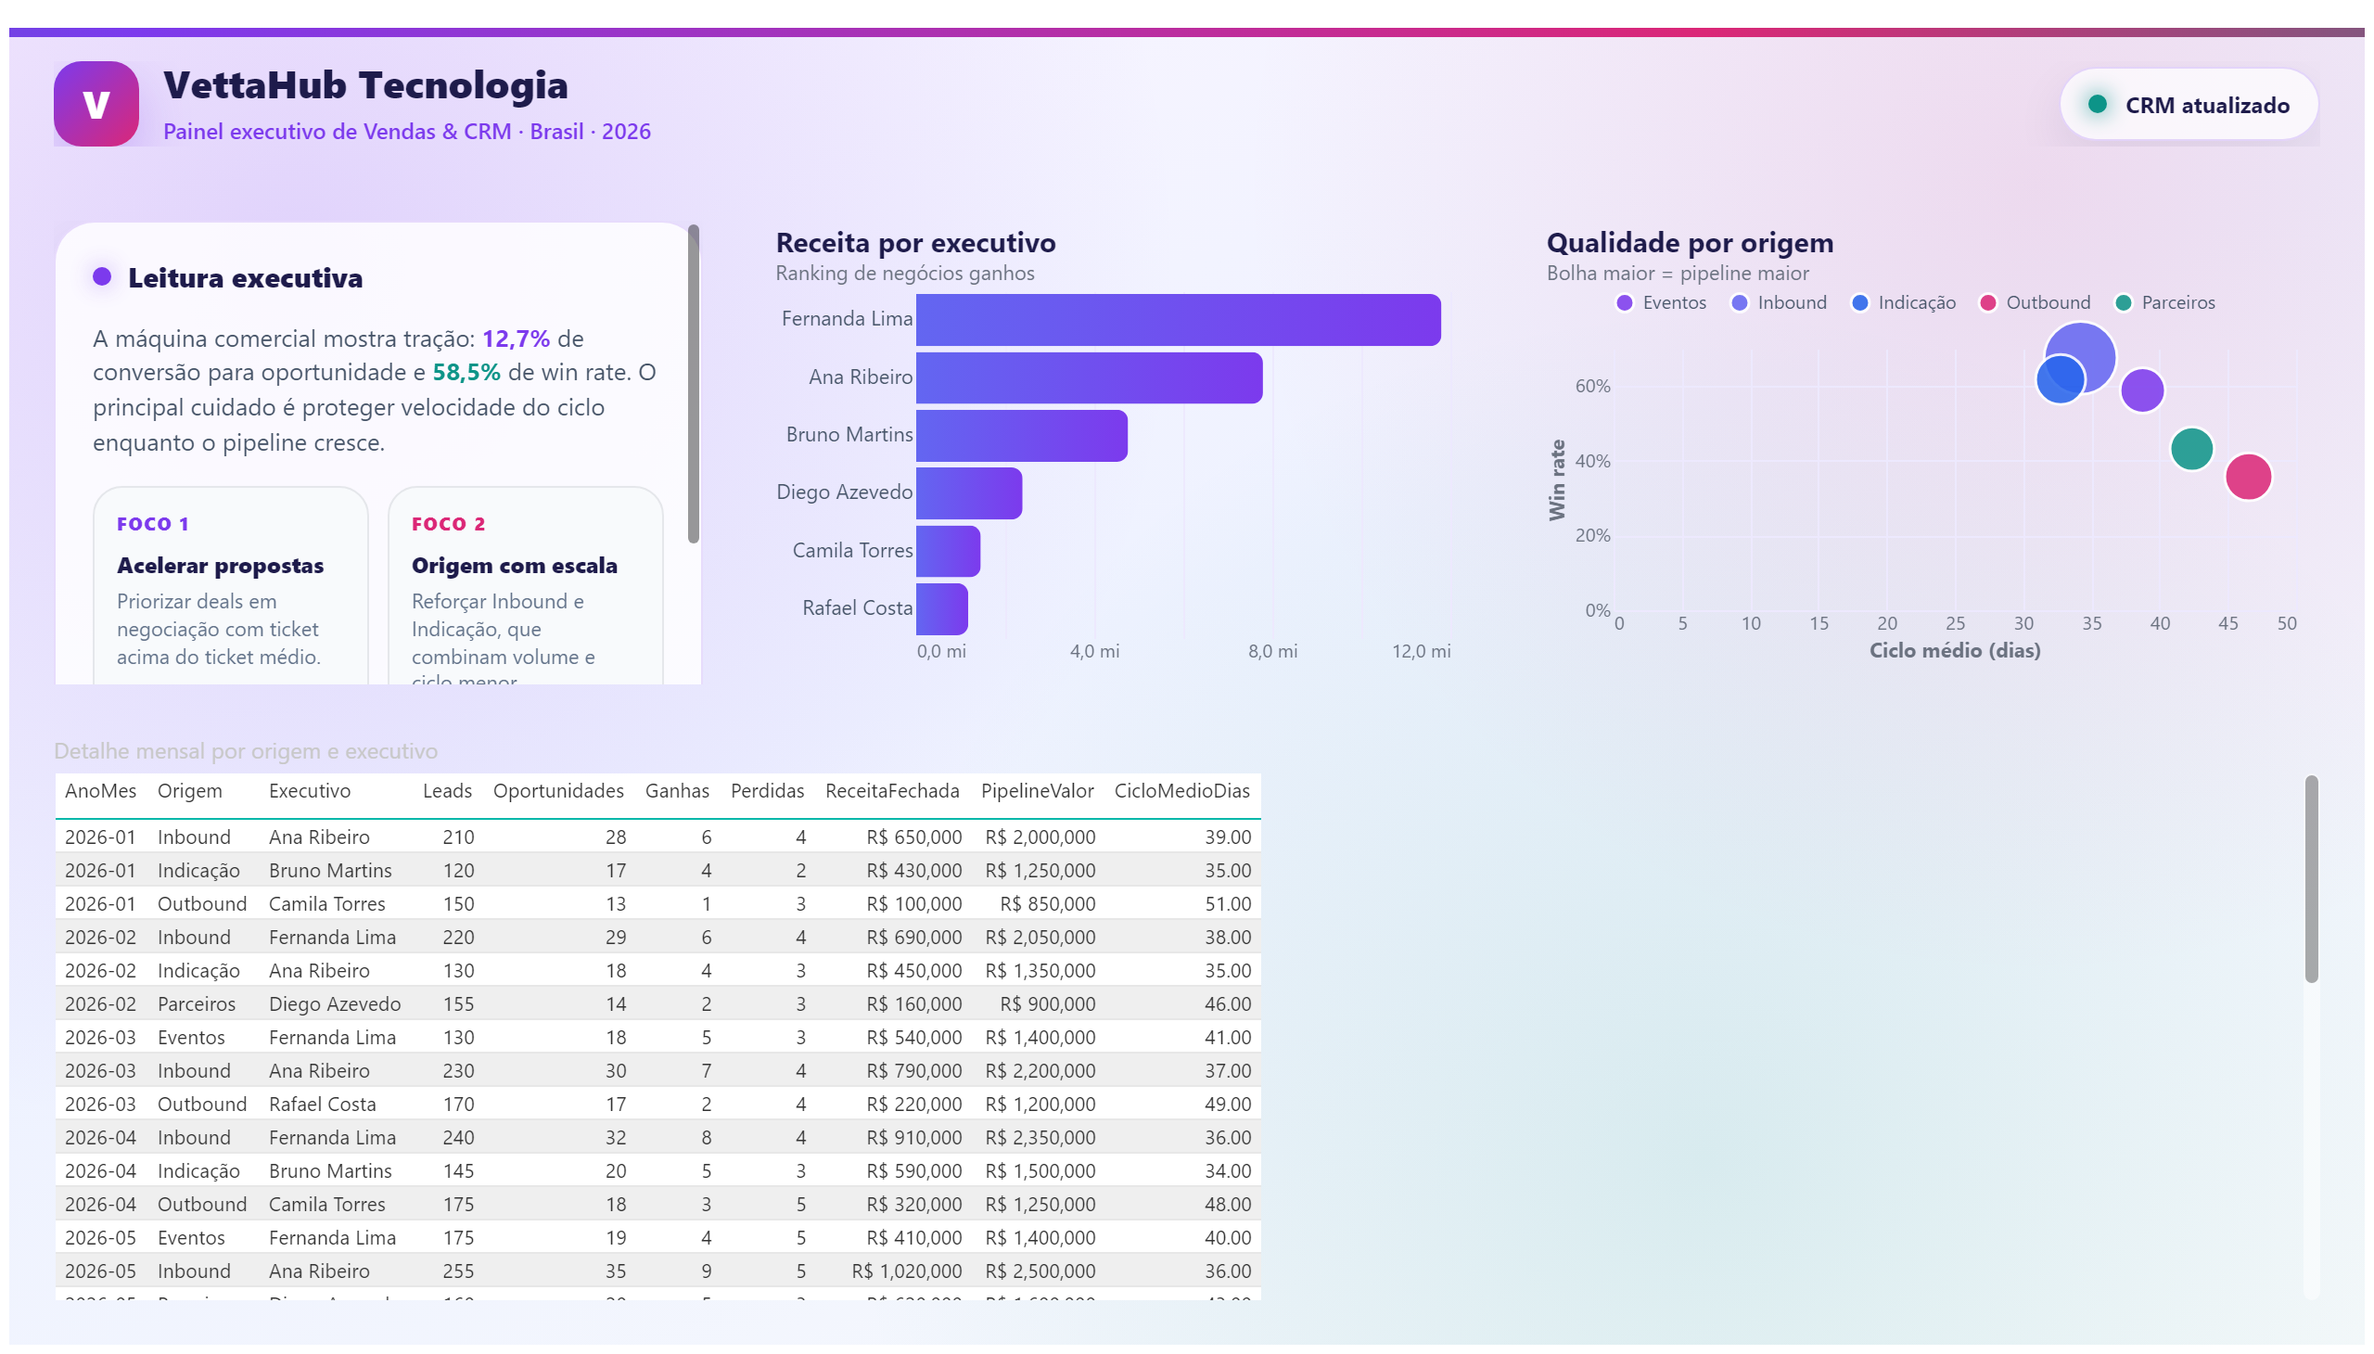Click the teal Parceiros bubble in scatter

[x=2190, y=449]
